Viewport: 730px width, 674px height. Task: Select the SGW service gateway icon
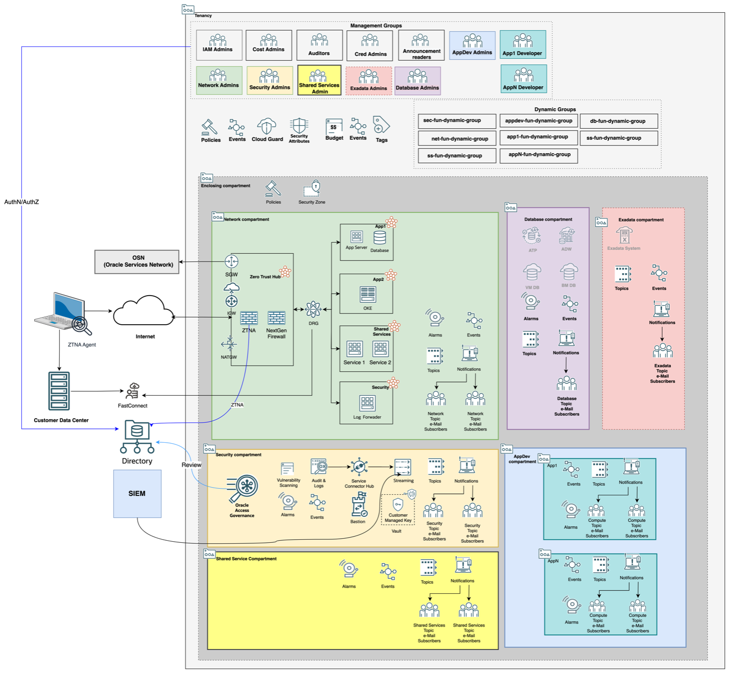click(231, 261)
